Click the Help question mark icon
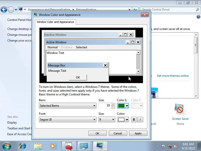The height and width of the screenshot is (151, 201). click(x=198, y=17)
